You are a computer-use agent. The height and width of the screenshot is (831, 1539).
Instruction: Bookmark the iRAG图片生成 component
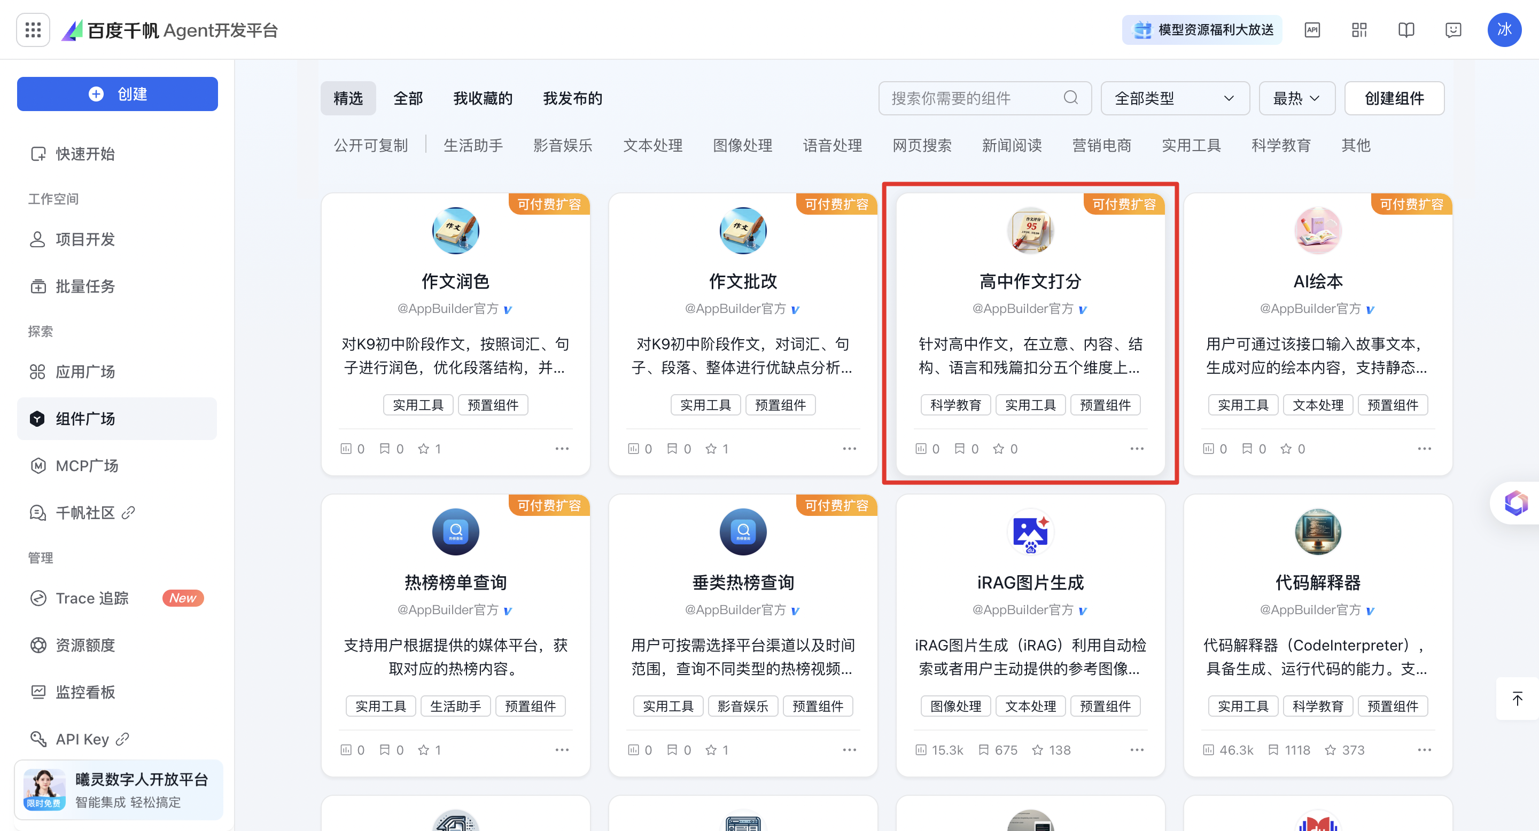point(983,750)
